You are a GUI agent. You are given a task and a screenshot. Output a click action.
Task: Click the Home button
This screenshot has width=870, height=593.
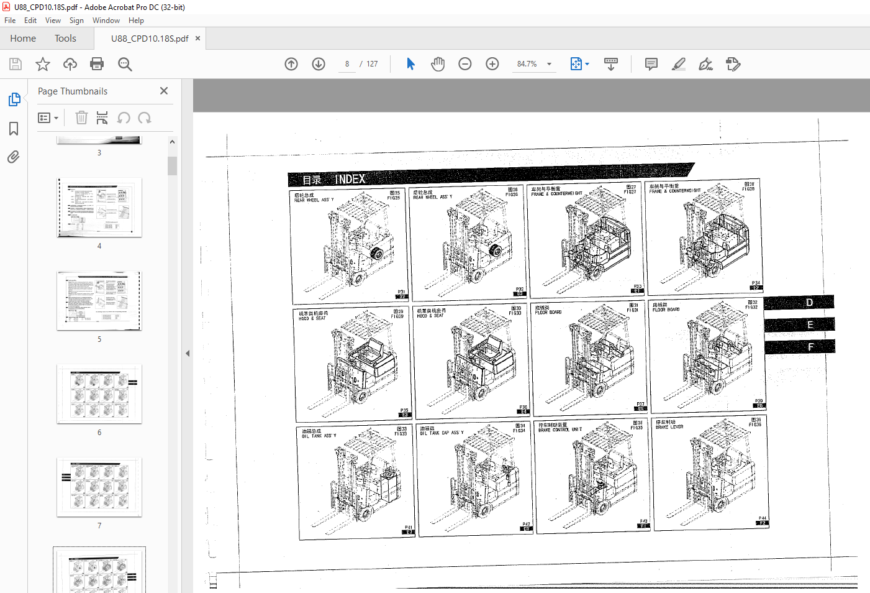tap(23, 39)
